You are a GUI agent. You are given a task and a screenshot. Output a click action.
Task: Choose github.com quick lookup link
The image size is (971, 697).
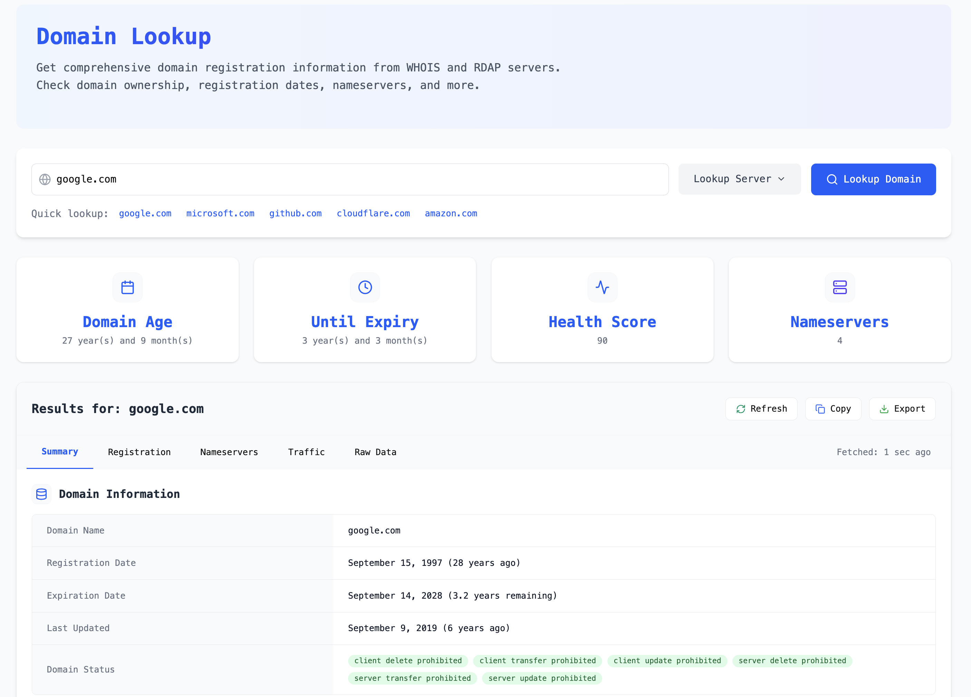pyautogui.click(x=295, y=214)
